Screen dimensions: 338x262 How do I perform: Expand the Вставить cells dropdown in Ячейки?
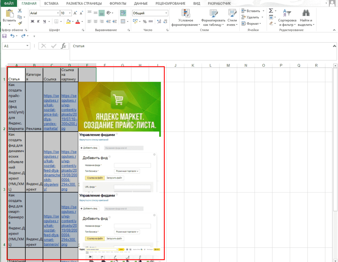point(263,11)
